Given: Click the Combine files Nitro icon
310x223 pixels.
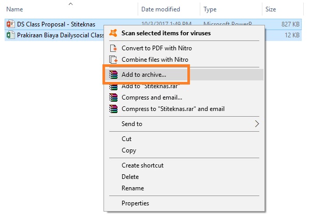Looking at the screenshot, I should (x=113, y=60).
